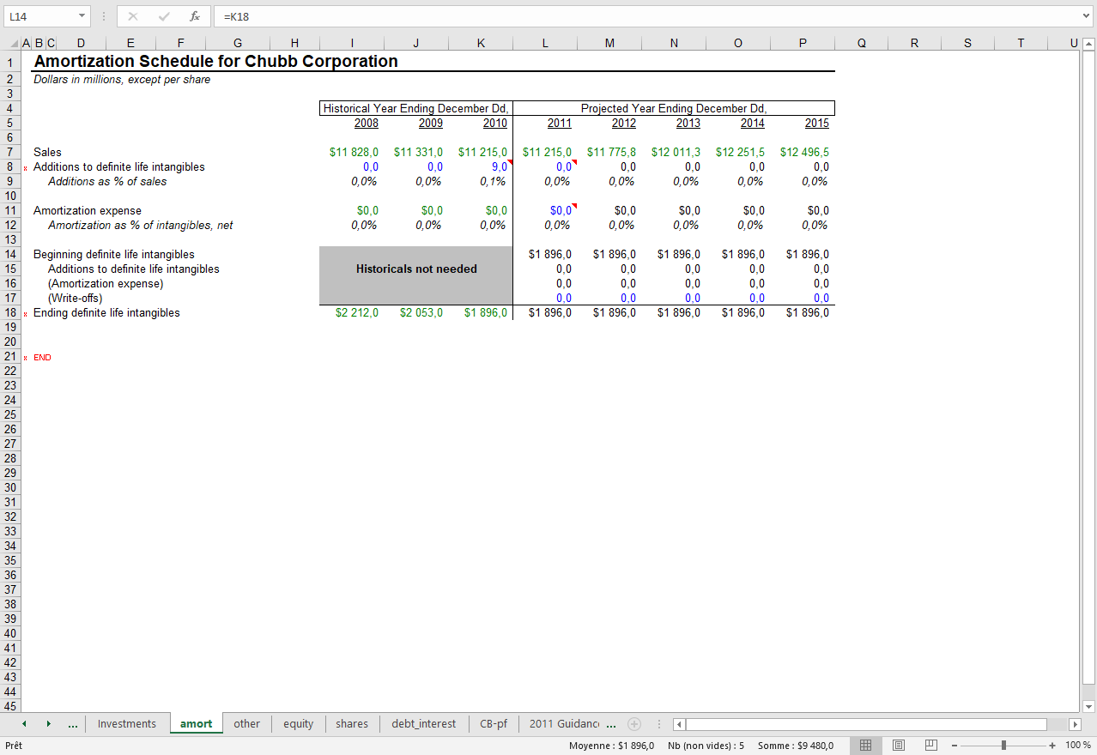Select 2014 Sales cell $12 251,5
This screenshot has height=755, width=1097.
click(x=738, y=152)
